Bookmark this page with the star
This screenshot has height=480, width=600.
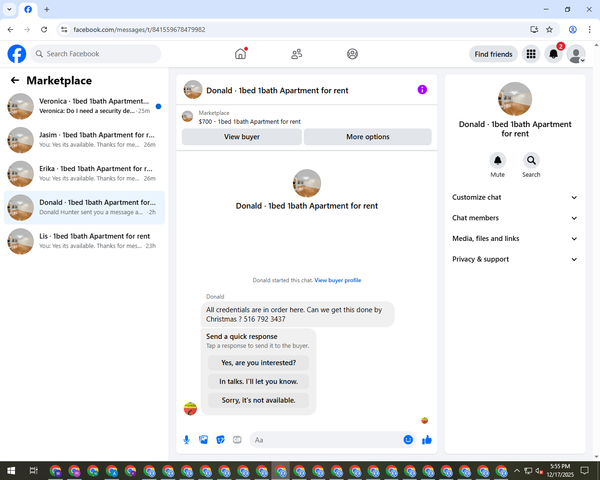coord(549,30)
